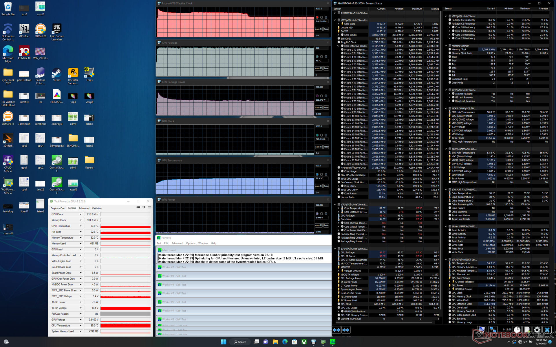The image size is (556, 347).
Task: Click the GPU-Z refresh icon
Action: click(144, 207)
